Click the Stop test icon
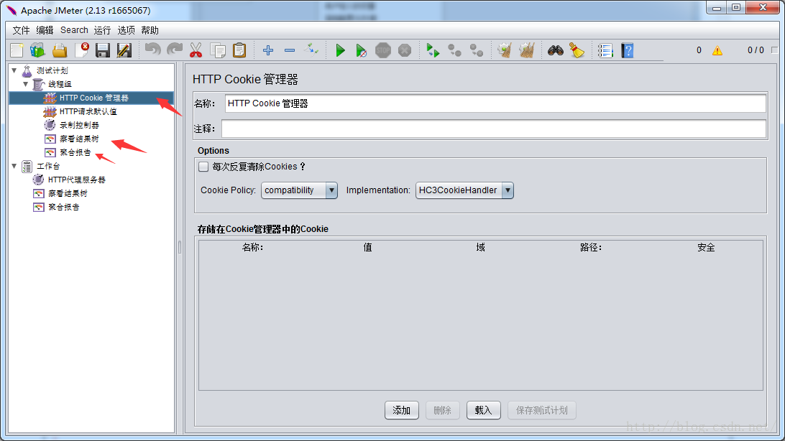785x441 pixels. pos(383,50)
